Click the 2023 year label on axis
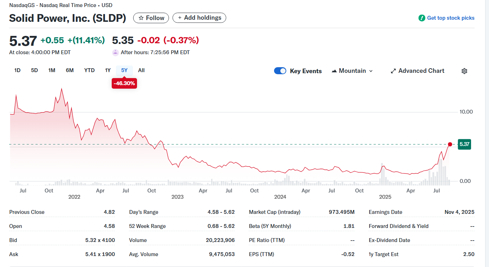The height and width of the screenshot is (267, 489). pyautogui.click(x=177, y=197)
